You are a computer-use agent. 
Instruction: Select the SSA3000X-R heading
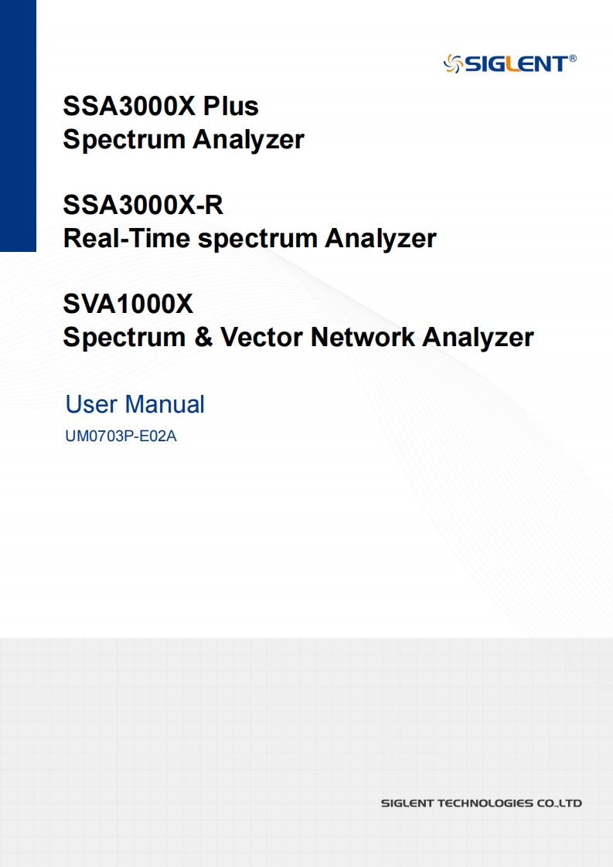coord(143,205)
